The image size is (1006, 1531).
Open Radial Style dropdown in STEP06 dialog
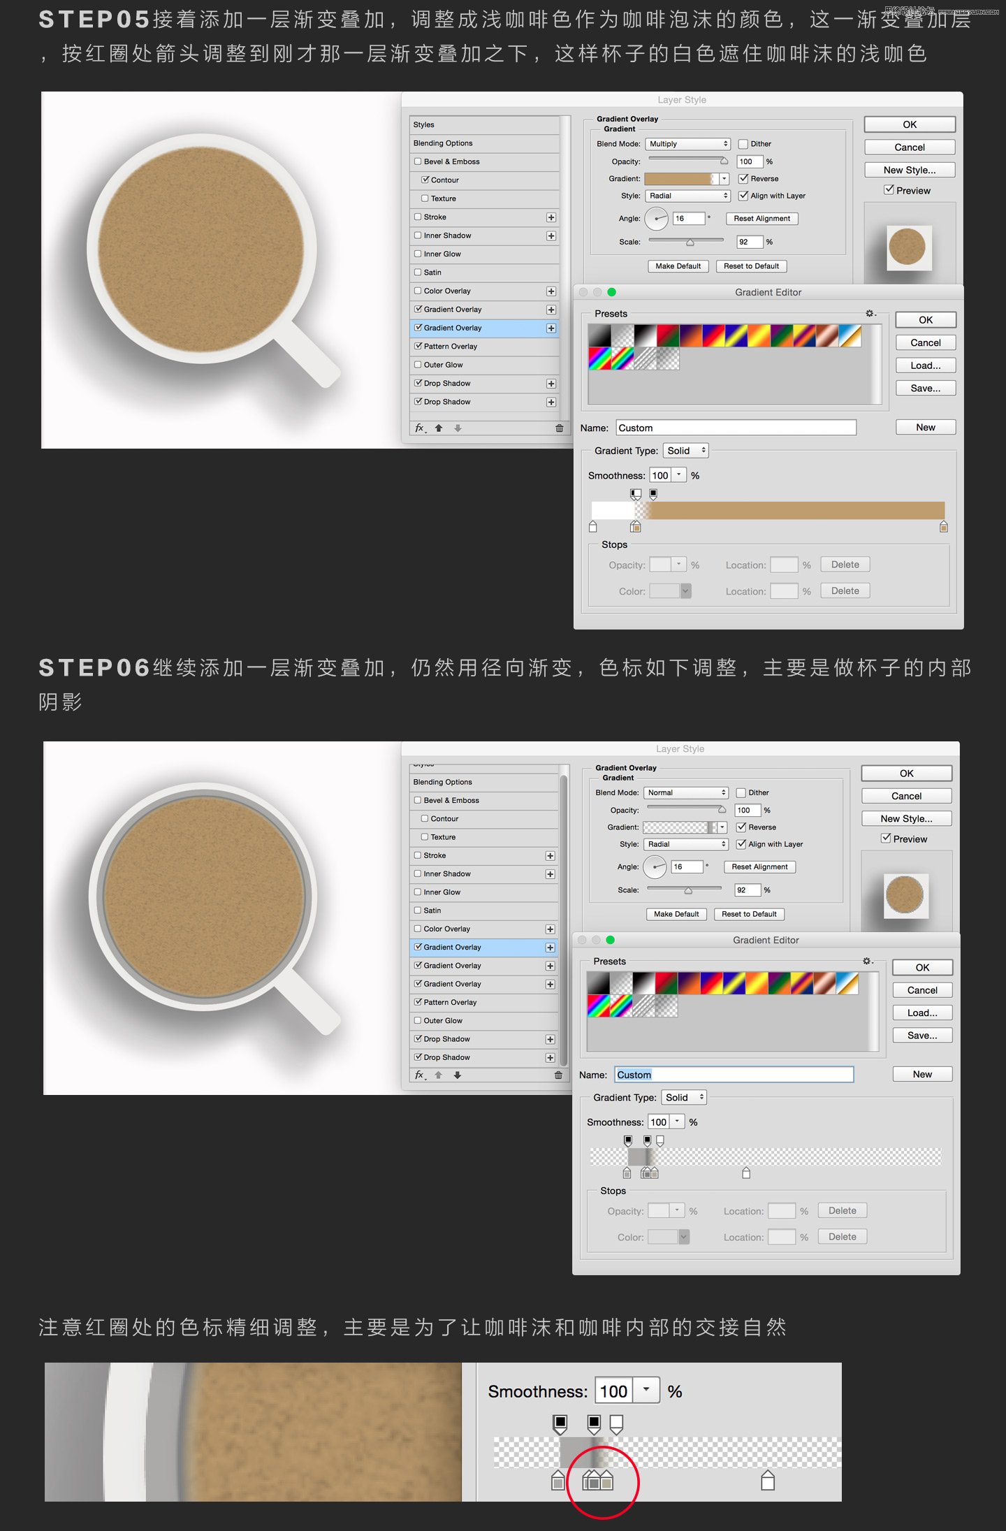[x=686, y=844]
